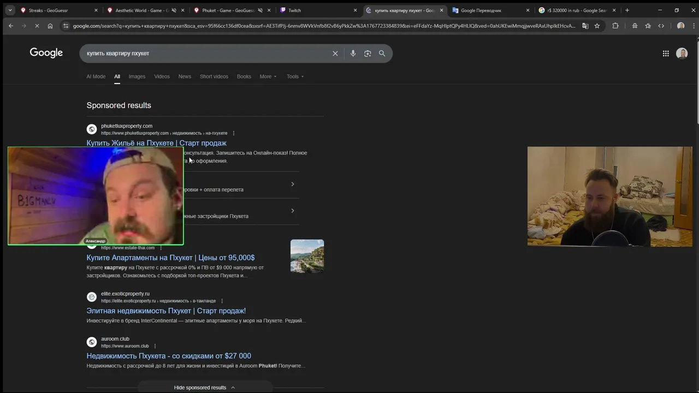
Task: Expand the застройщики Пхукета sitelink chevron
Action: [293, 211]
